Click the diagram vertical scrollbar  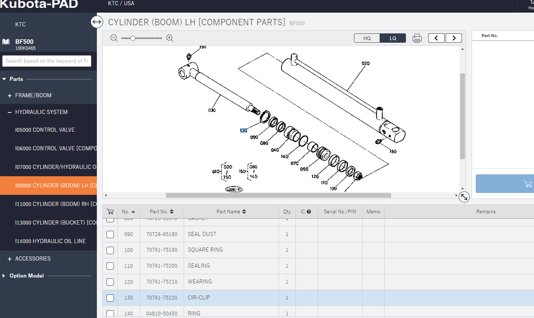coord(462,116)
